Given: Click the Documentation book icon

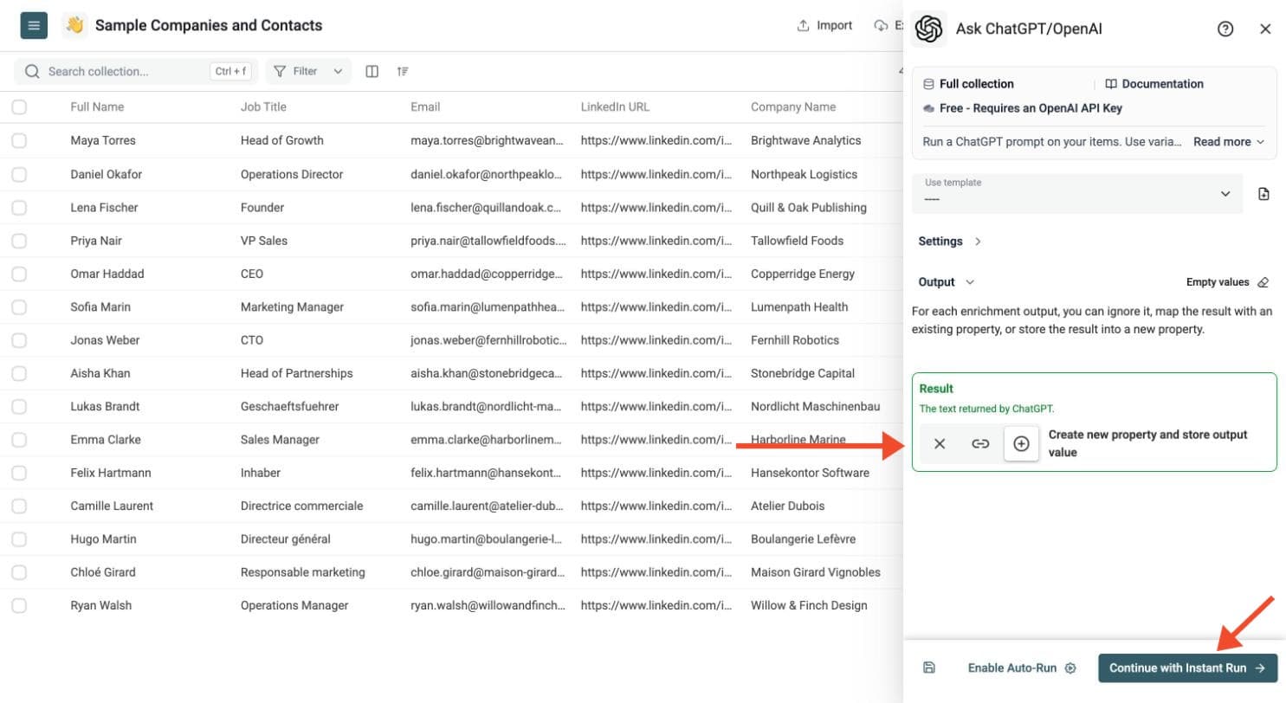Looking at the screenshot, I should click(x=1111, y=84).
